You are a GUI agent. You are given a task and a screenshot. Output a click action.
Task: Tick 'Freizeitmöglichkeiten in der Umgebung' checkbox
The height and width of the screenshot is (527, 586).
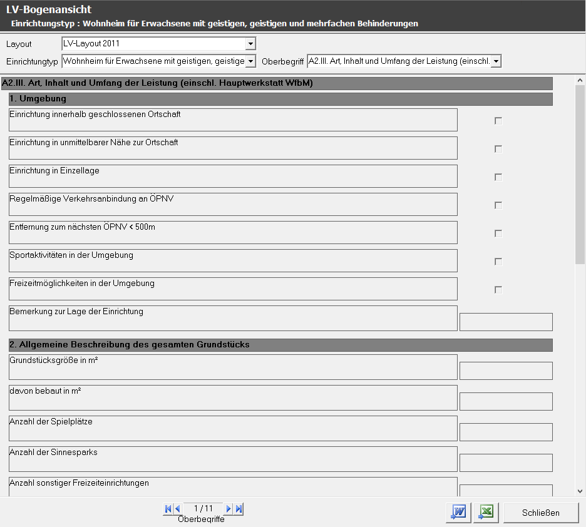[x=498, y=290]
